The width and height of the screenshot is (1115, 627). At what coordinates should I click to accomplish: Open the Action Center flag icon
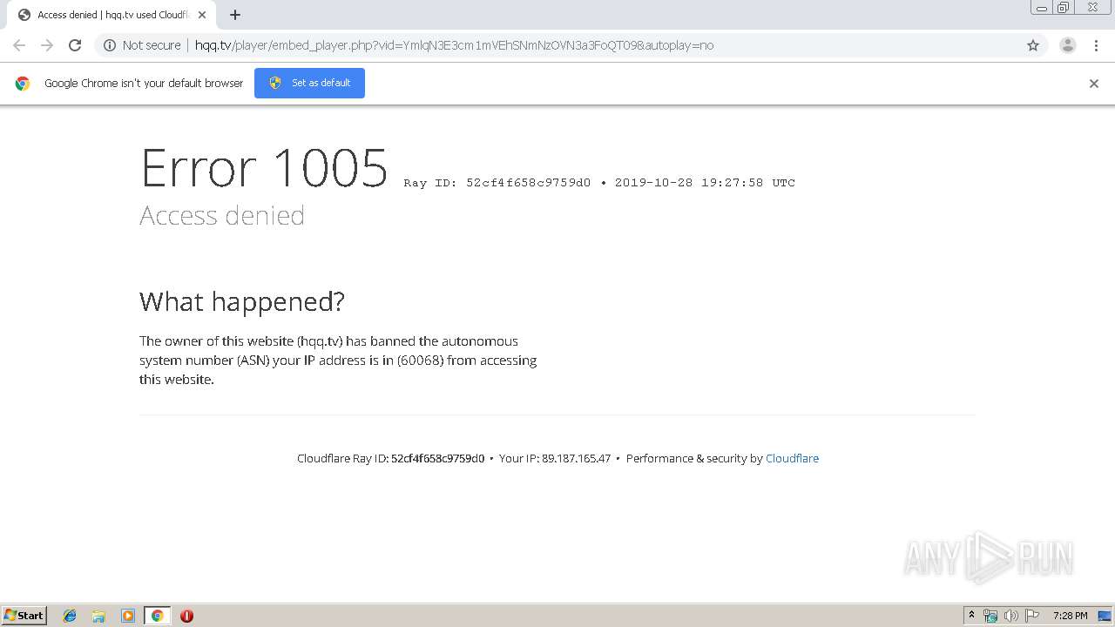coord(1032,616)
